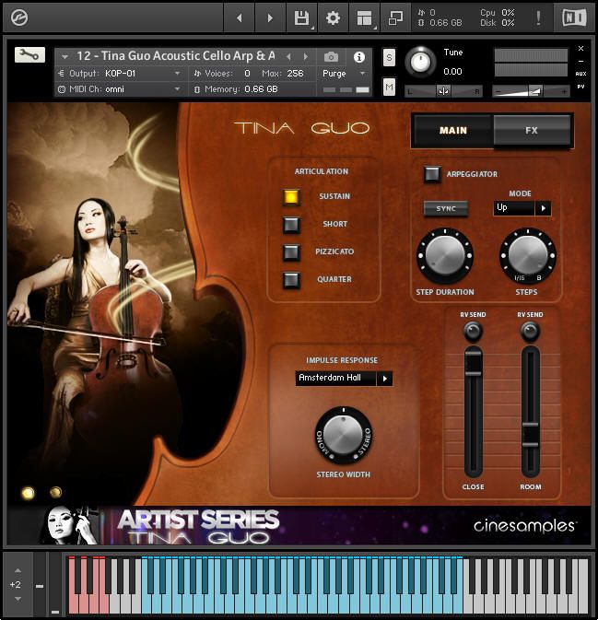Solo the instrument with S button
This screenshot has height=620, width=598.
[389, 58]
